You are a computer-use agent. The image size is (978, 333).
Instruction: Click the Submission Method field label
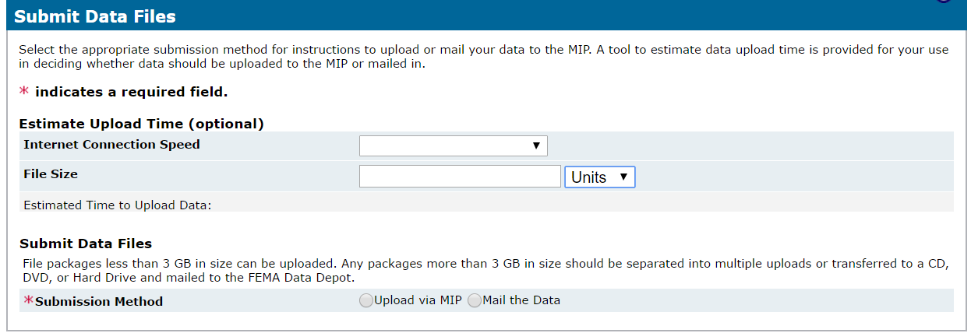pyautogui.click(x=99, y=301)
